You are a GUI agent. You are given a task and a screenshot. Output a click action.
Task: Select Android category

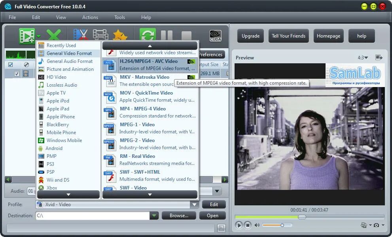coord(68,148)
